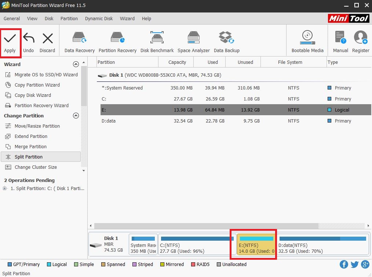
Task: Select the E: partition row
Action: 236,110
